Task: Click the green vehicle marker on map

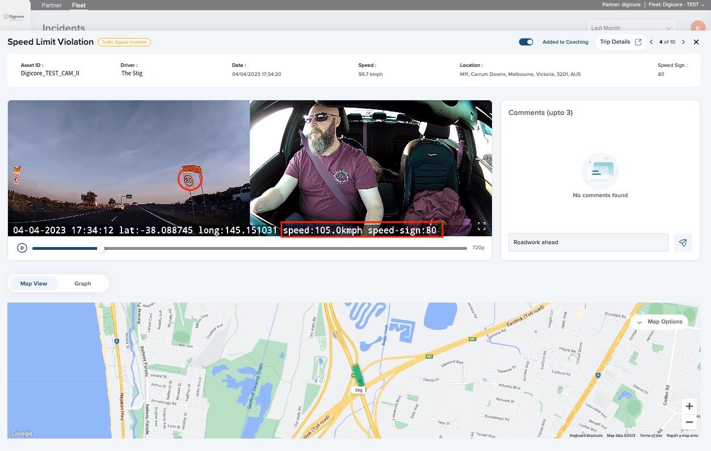Action: coord(358,375)
